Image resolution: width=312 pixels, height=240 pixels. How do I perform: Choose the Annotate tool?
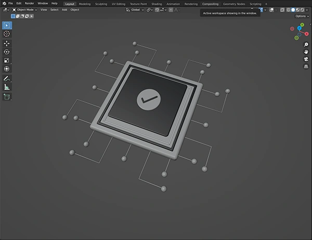point(7,79)
